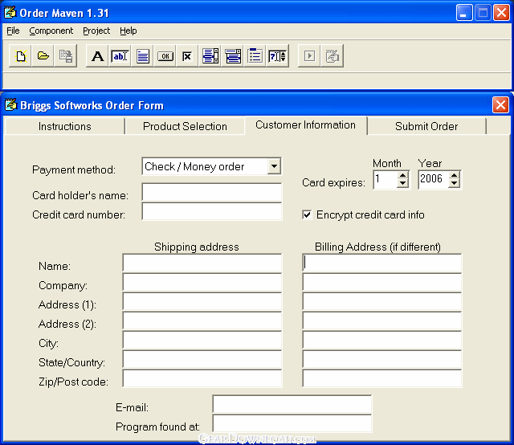Click the grayed-out hand writing toolbar icon
The width and height of the screenshot is (514, 445).
(332, 56)
